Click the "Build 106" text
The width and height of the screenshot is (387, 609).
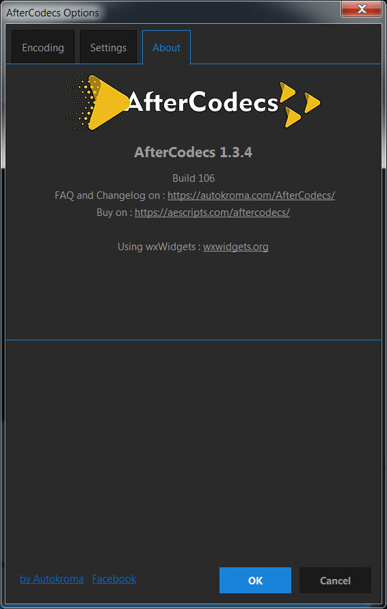(x=193, y=178)
